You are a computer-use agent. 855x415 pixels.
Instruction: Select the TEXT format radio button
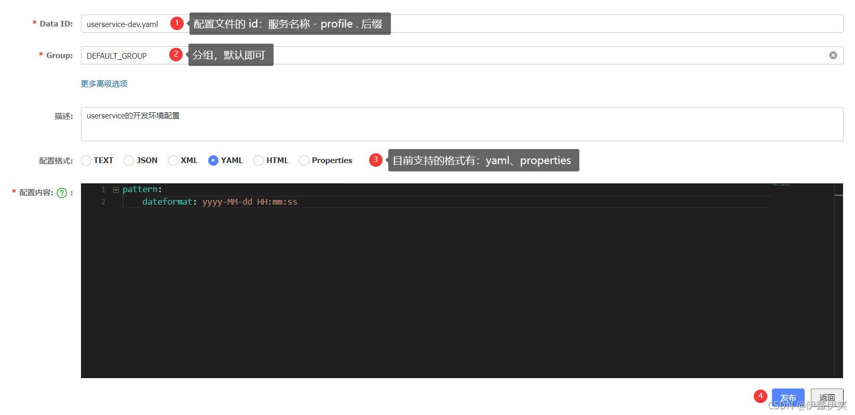[x=86, y=160]
